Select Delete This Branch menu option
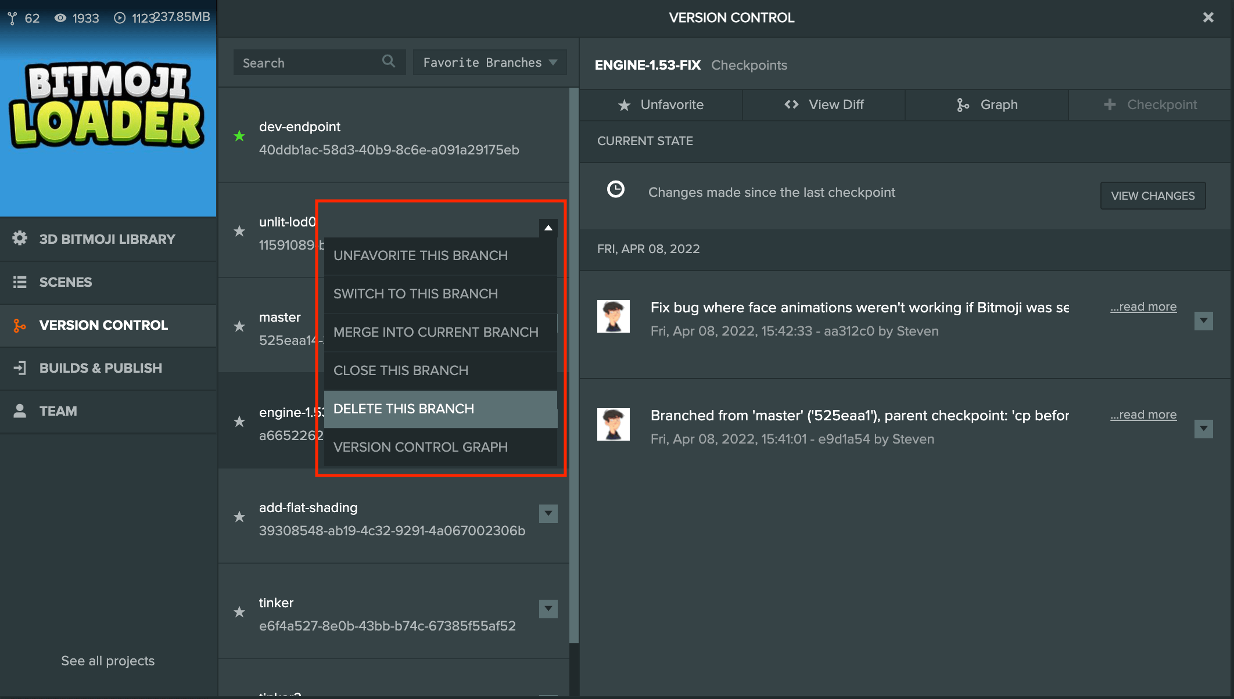The height and width of the screenshot is (699, 1234). pyautogui.click(x=440, y=409)
